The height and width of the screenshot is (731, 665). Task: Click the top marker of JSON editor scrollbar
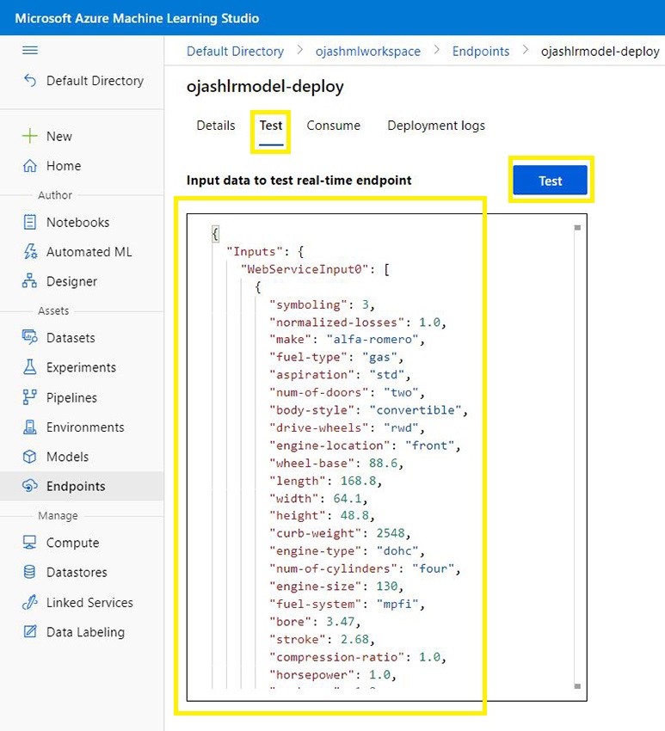[x=577, y=228]
